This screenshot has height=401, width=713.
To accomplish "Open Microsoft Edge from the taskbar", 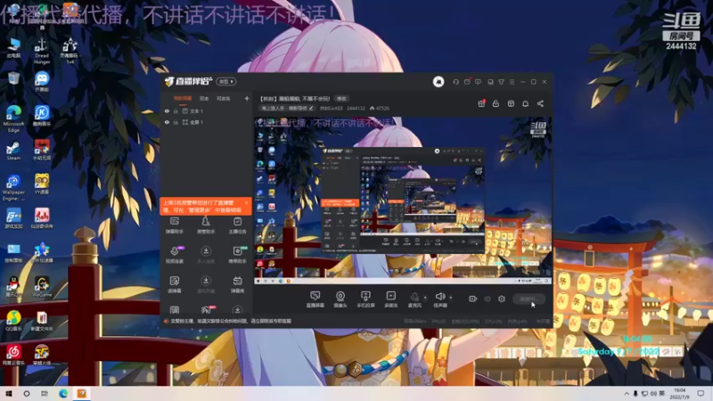I will [x=63, y=394].
